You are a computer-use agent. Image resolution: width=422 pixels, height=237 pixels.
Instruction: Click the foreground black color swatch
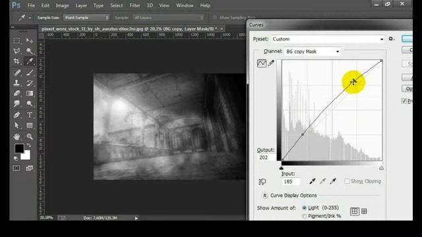[x=19, y=148]
